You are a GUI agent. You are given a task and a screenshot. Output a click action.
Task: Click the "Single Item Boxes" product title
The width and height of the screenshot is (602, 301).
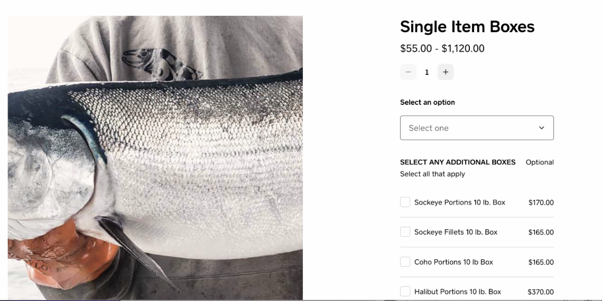[x=467, y=27]
